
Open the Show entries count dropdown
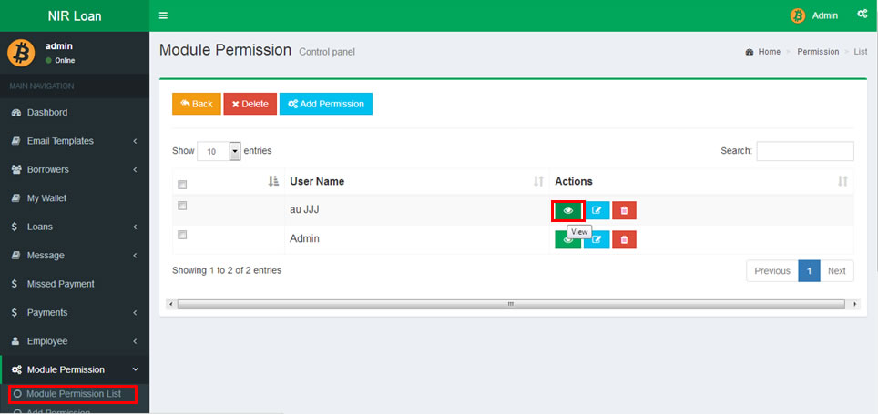coord(219,151)
